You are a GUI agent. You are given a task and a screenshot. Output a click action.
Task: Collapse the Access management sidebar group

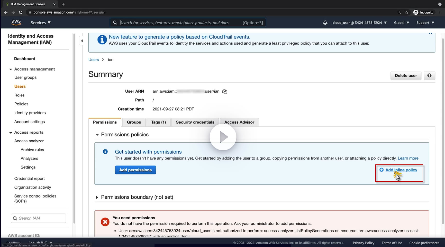(11, 69)
